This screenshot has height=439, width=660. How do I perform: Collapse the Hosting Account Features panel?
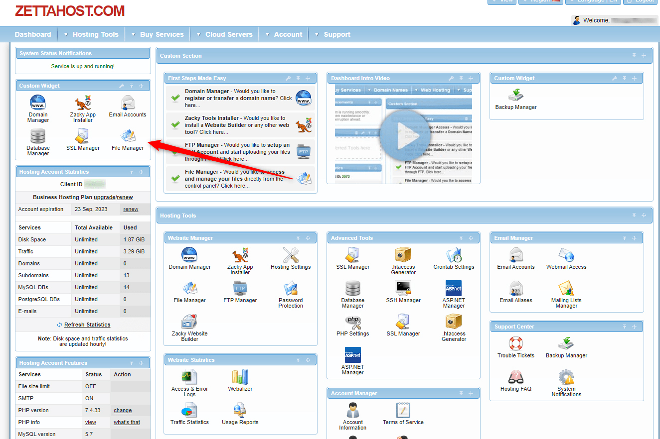132,363
